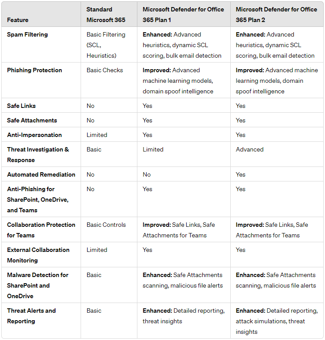The width and height of the screenshot is (325, 340).
Task: Click 'Collaboration Protection for Teams' feature label
Action: point(41,230)
